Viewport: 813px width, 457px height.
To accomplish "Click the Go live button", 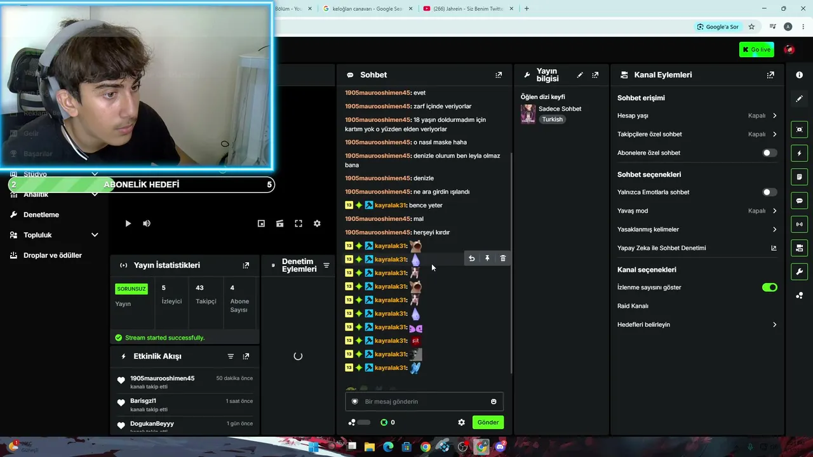I will pos(756,50).
